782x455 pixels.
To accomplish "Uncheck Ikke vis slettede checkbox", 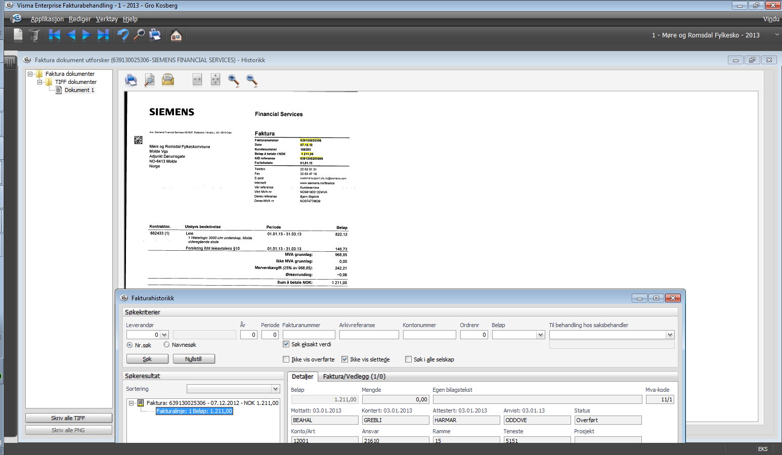I will click(345, 359).
